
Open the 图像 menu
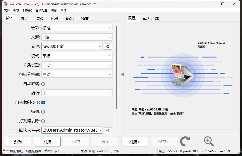[54, 10]
